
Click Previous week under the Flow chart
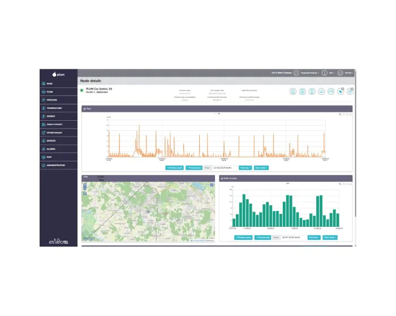[174, 168]
